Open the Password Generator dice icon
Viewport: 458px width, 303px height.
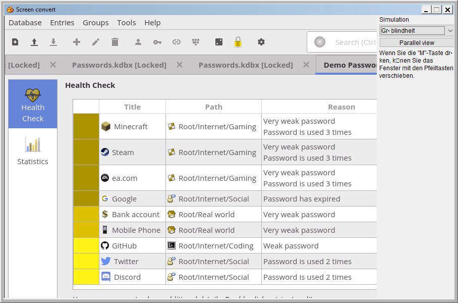point(219,42)
